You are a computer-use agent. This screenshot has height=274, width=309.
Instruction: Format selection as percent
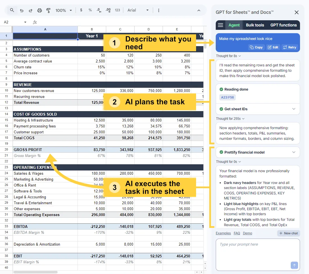pyautogui.click(x=90, y=10)
